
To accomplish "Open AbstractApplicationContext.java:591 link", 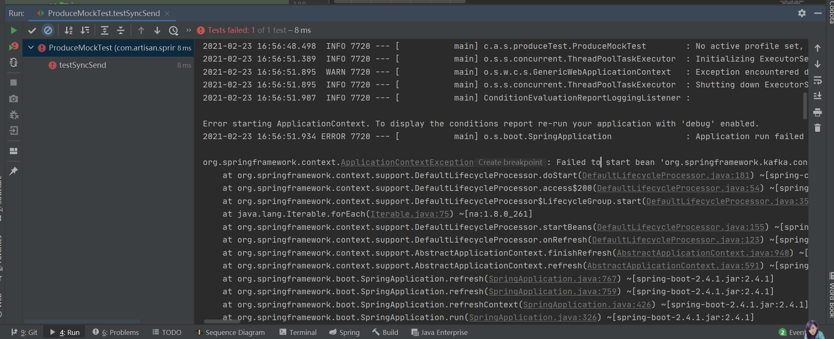I will pos(673,266).
